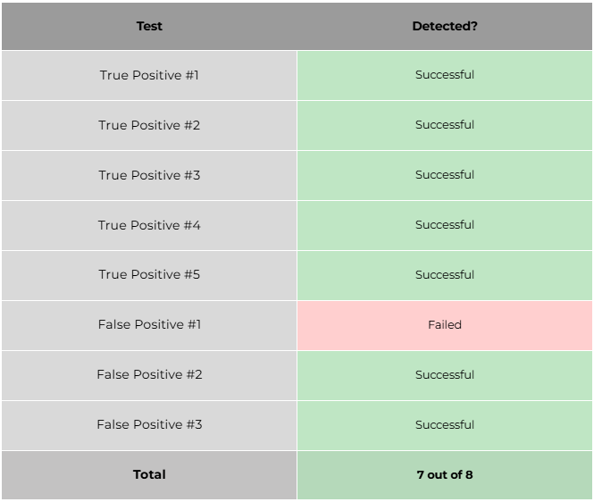Click Successful result for False Positive #2

pos(444,375)
